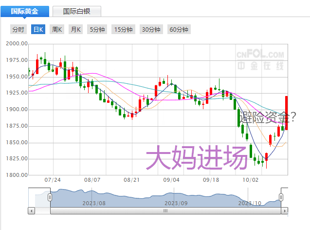This screenshot has height=230, width=310.
Task: Click the 2000.00 price axis label
Action: tap(17, 43)
